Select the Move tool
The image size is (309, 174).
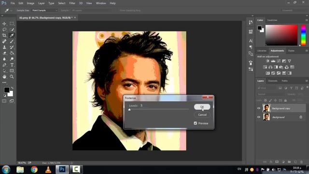click(x=4, y=24)
